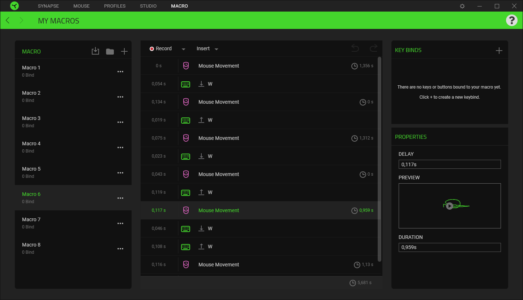The image size is (523, 300).
Task: Start recording with the Record button
Action: pos(161,48)
